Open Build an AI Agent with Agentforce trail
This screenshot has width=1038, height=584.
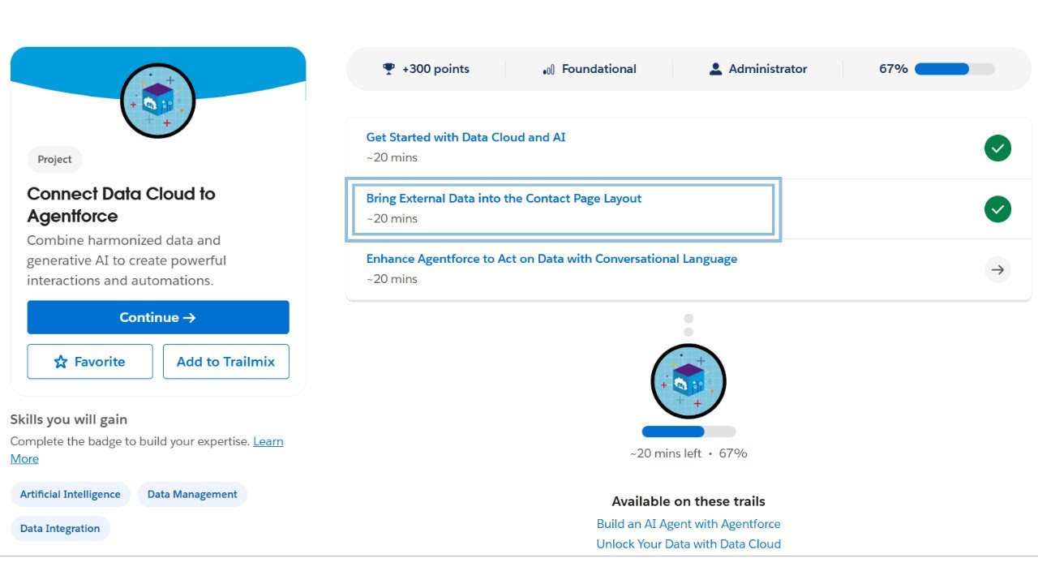688,524
